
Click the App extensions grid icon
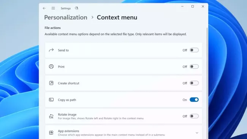point(51,133)
